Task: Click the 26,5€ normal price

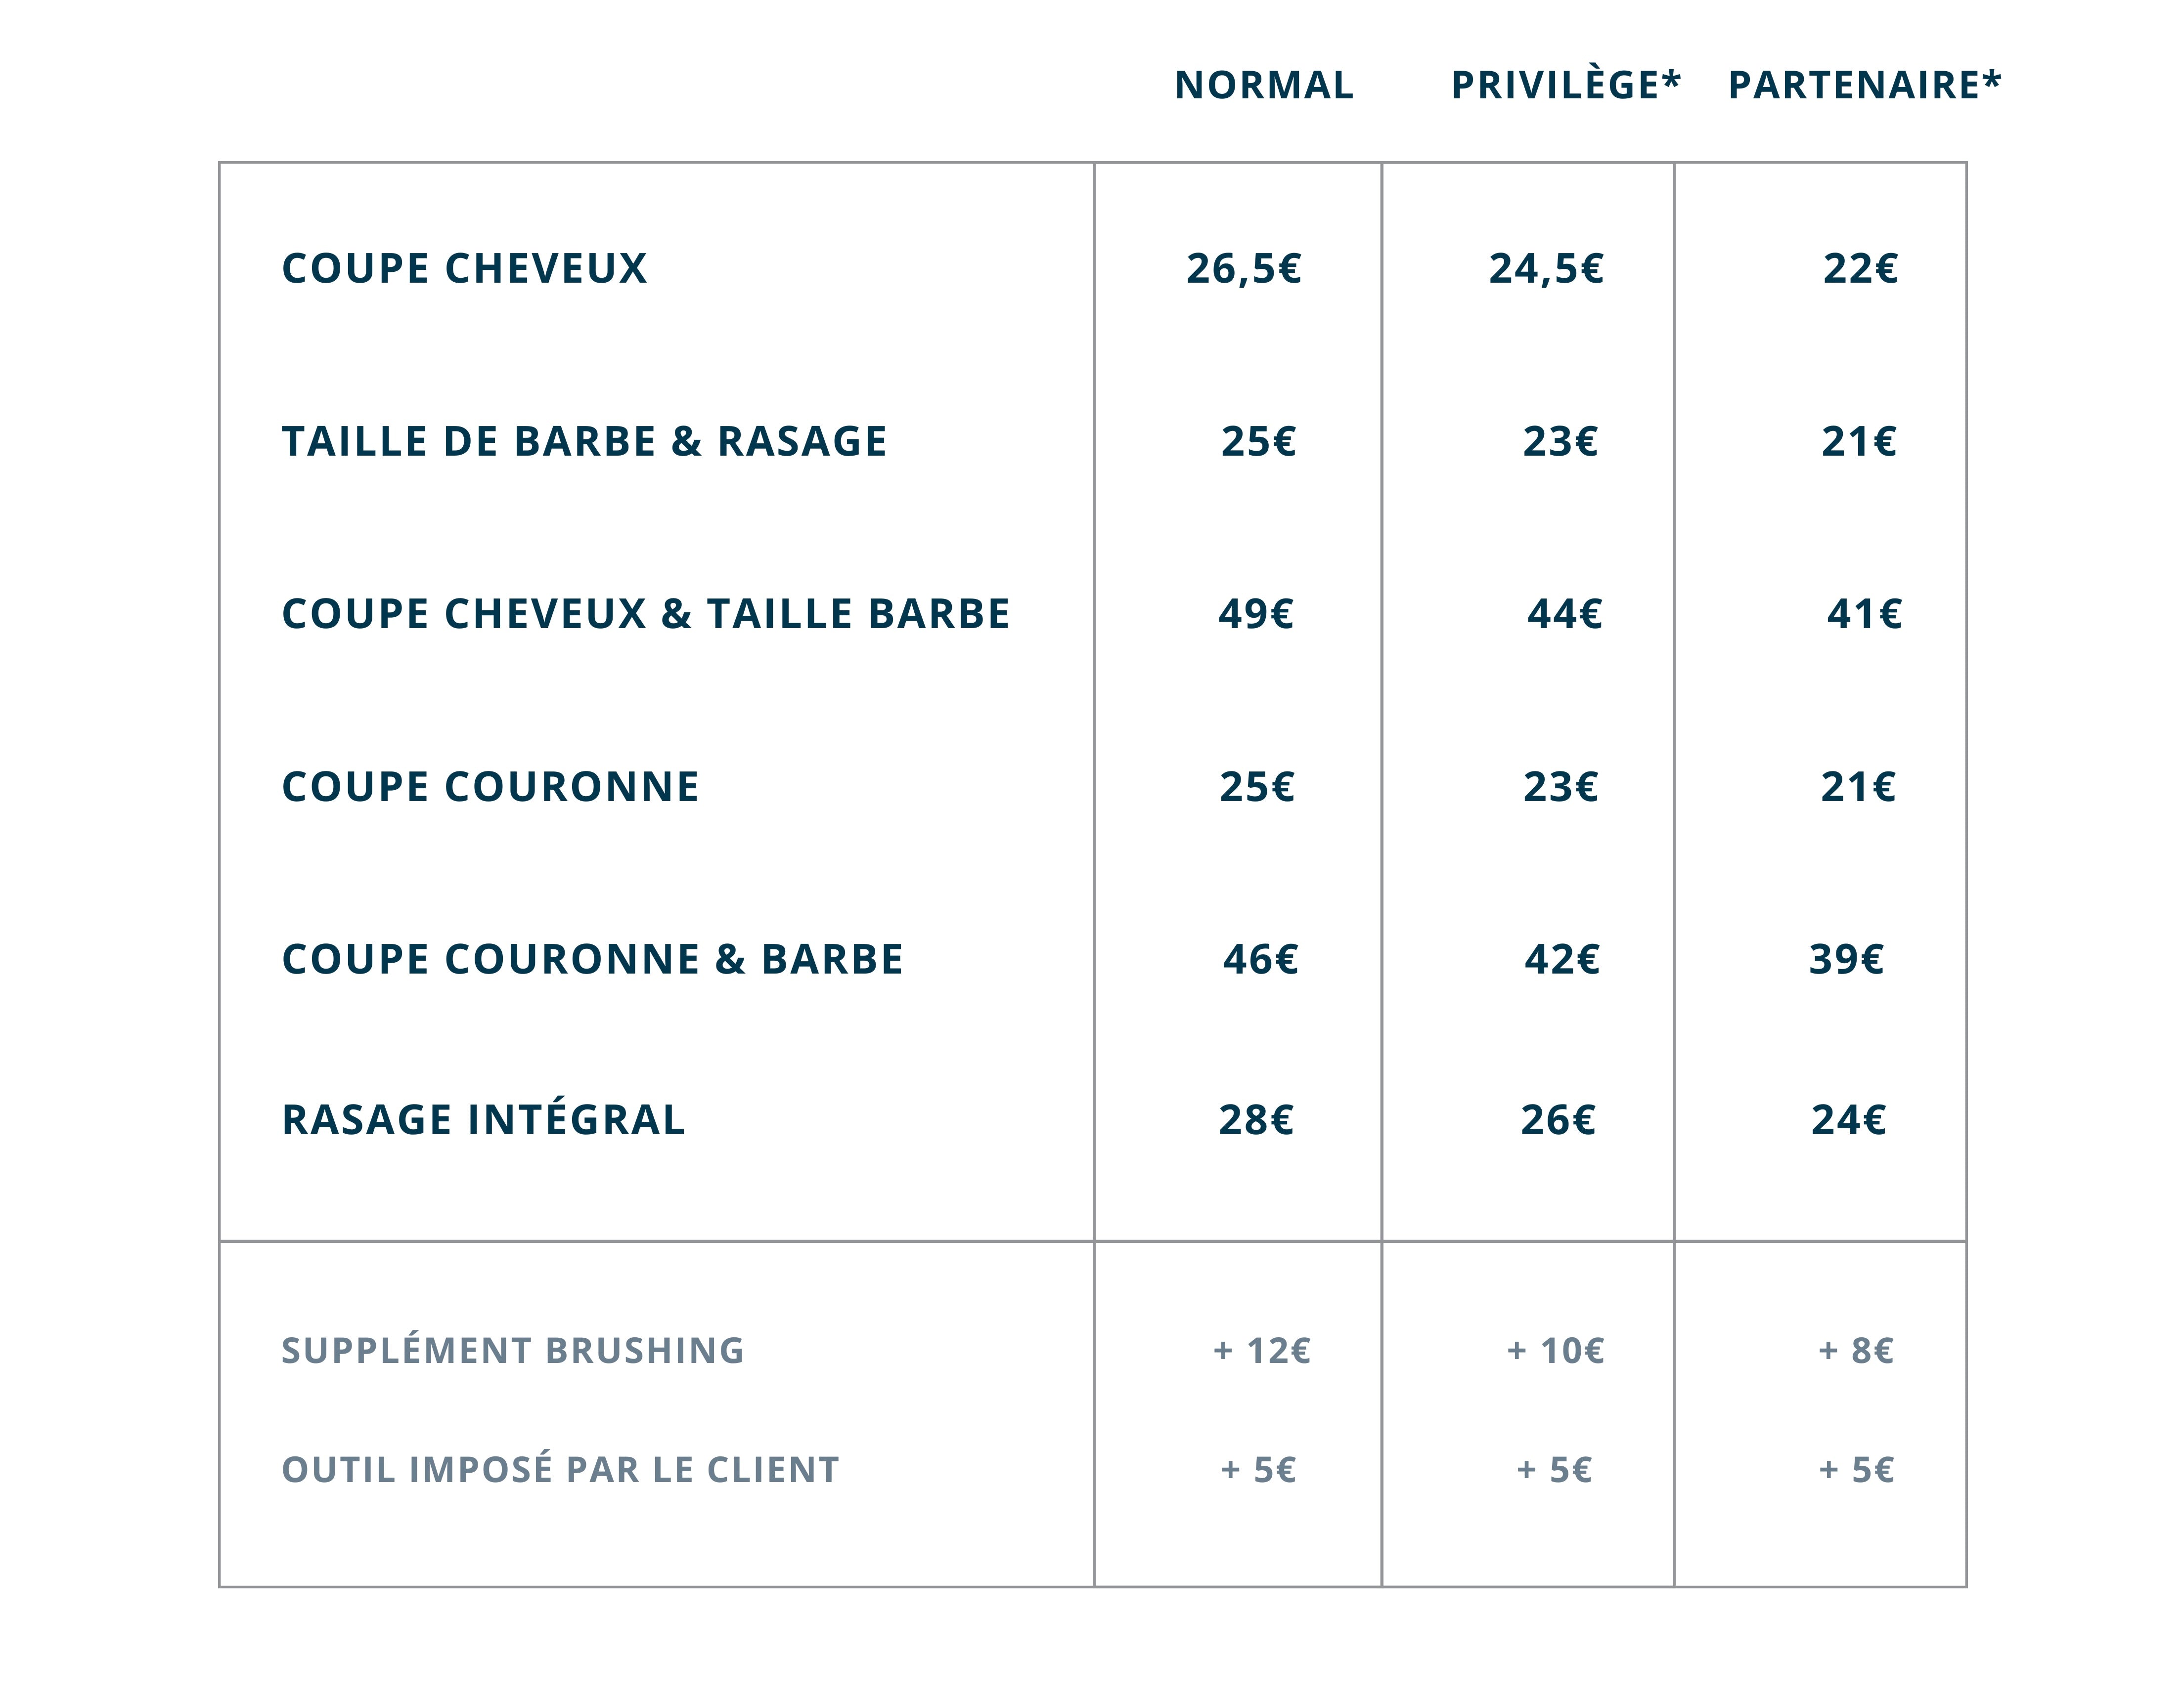Action: (1244, 269)
